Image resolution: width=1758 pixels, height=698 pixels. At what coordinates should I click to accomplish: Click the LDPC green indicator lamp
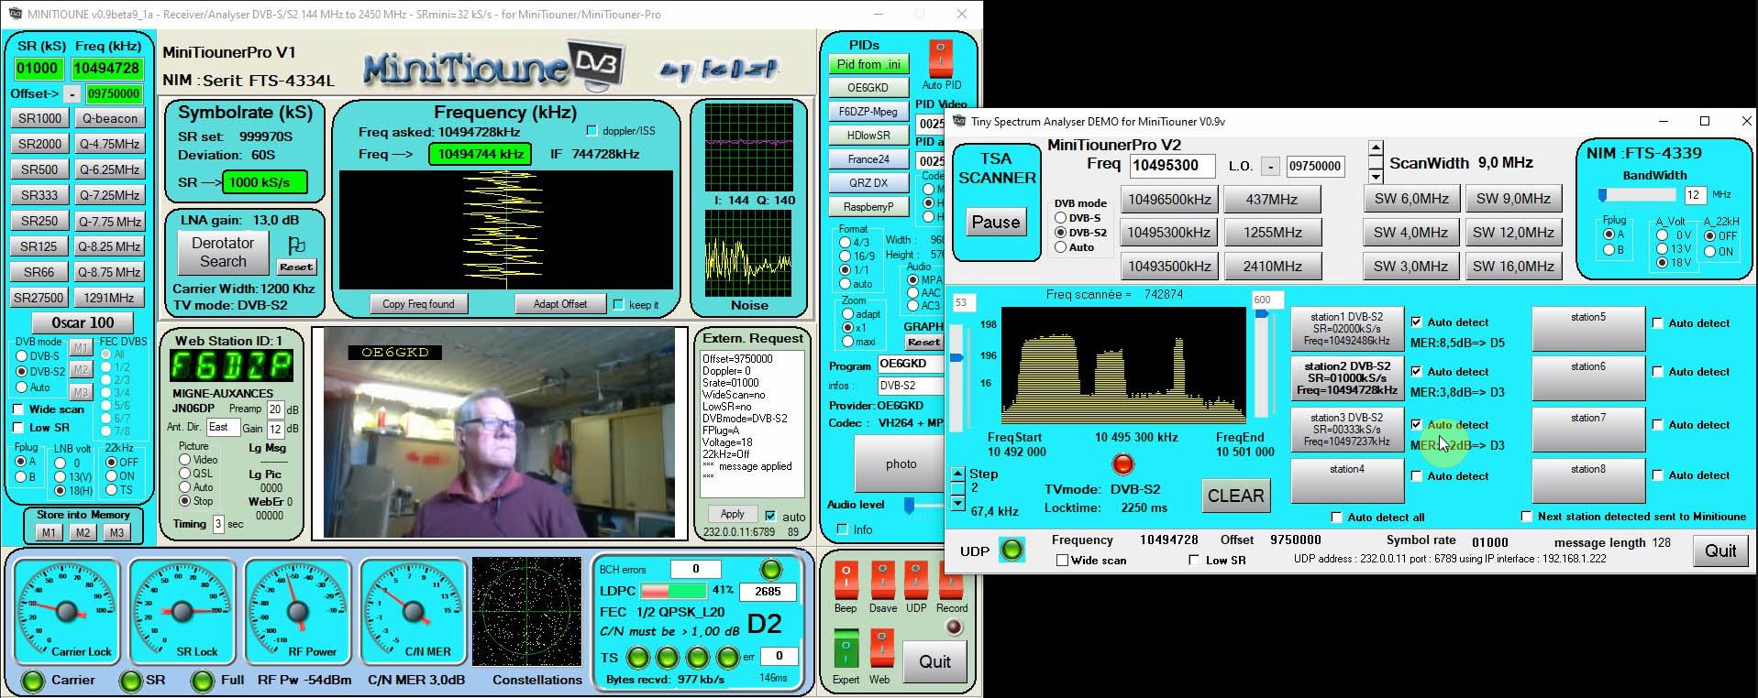coord(771,569)
